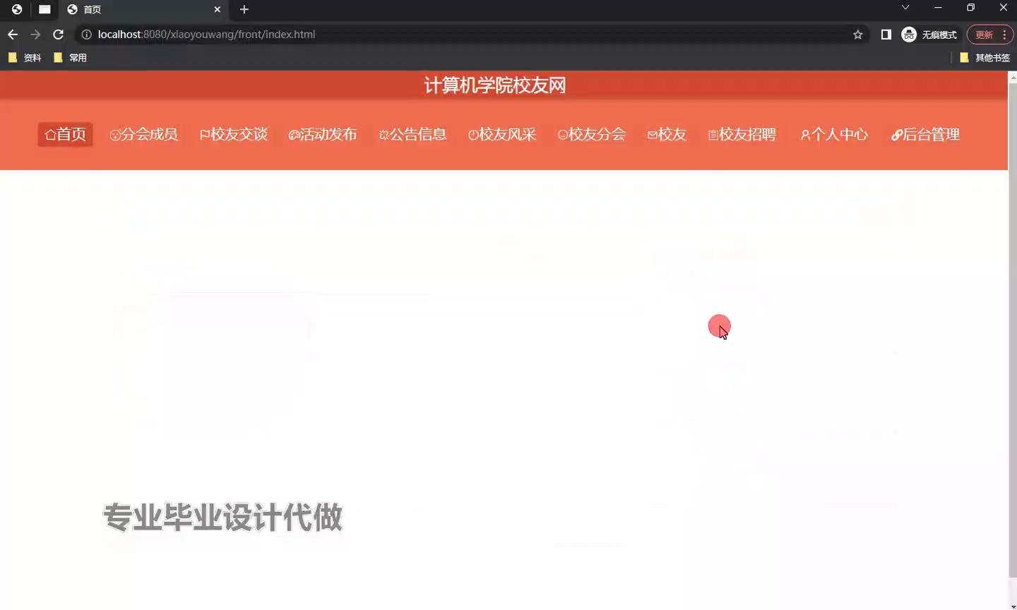Click the 更新 browser update button
The width and height of the screenshot is (1017, 610).
tap(984, 35)
